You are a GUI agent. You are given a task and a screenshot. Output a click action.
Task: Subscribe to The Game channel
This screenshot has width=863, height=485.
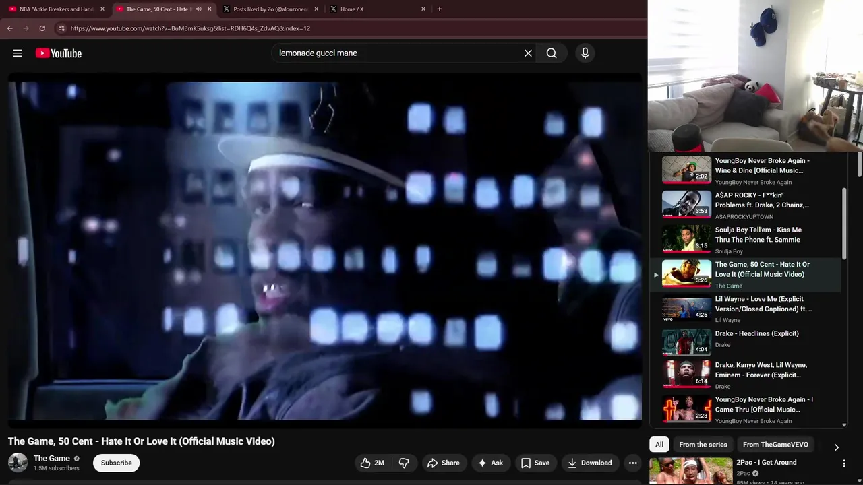point(117,463)
